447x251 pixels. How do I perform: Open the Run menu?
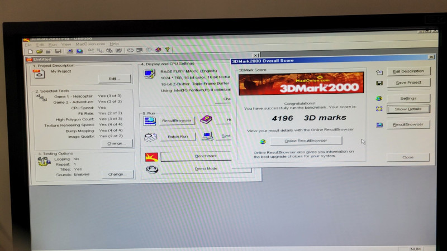tap(53, 45)
